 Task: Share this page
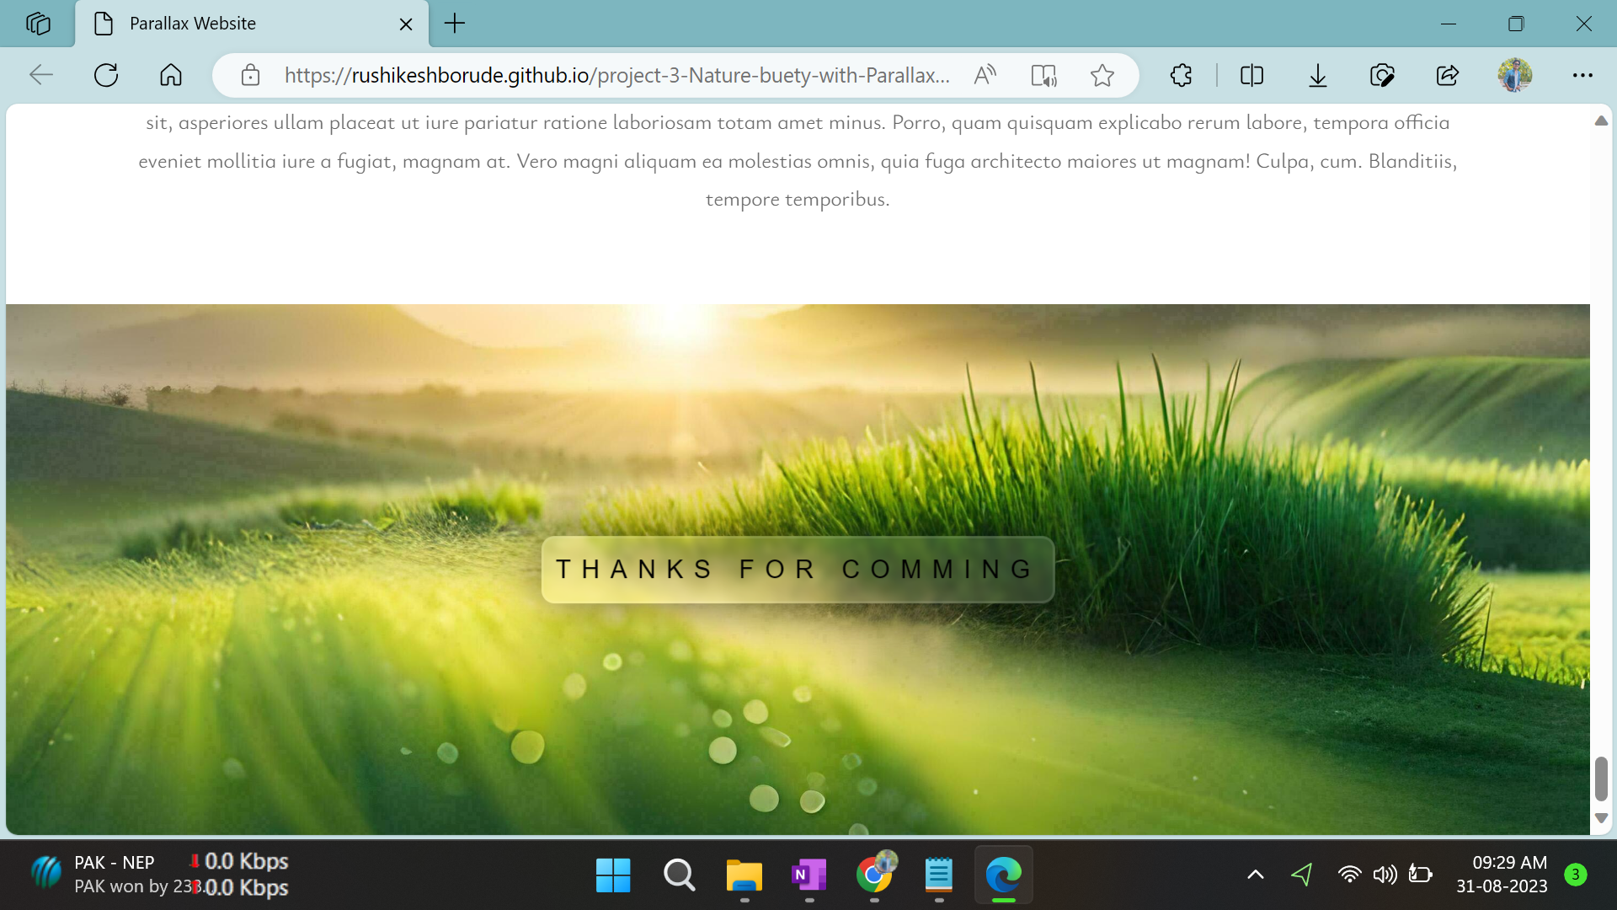[x=1447, y=75]
